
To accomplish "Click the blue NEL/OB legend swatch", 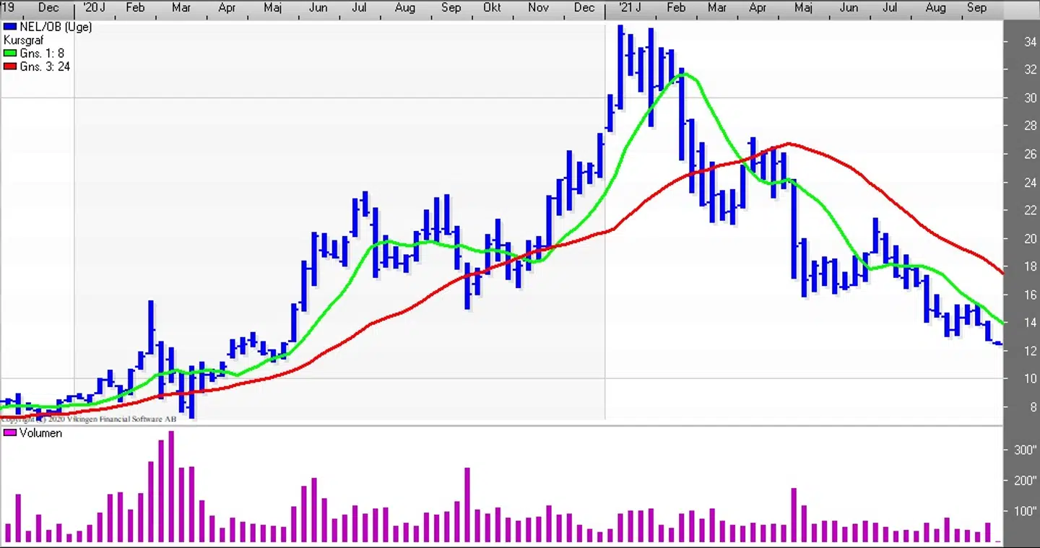I will (10, 27).
